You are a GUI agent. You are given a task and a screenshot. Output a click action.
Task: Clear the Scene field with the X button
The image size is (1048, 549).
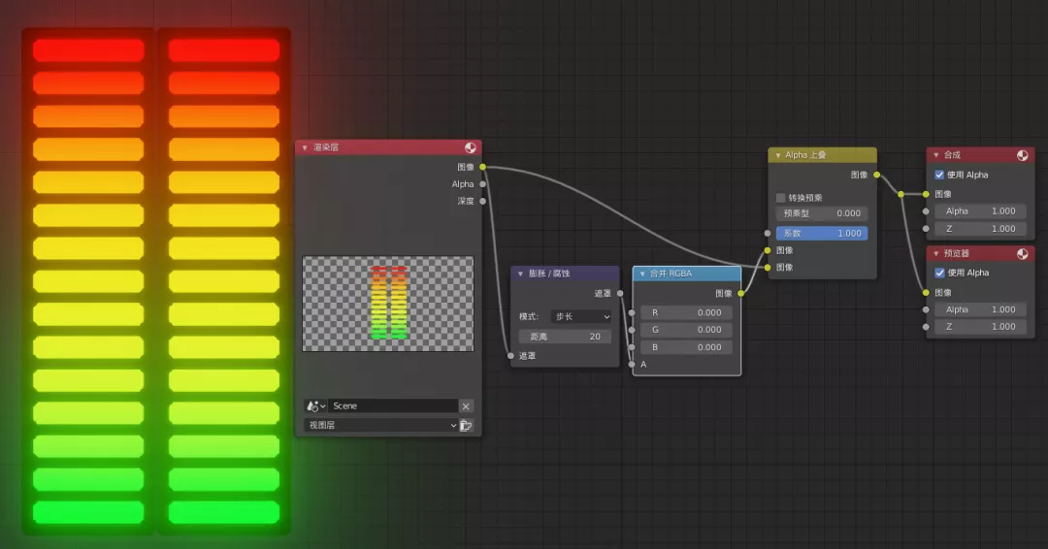[466, 406]
